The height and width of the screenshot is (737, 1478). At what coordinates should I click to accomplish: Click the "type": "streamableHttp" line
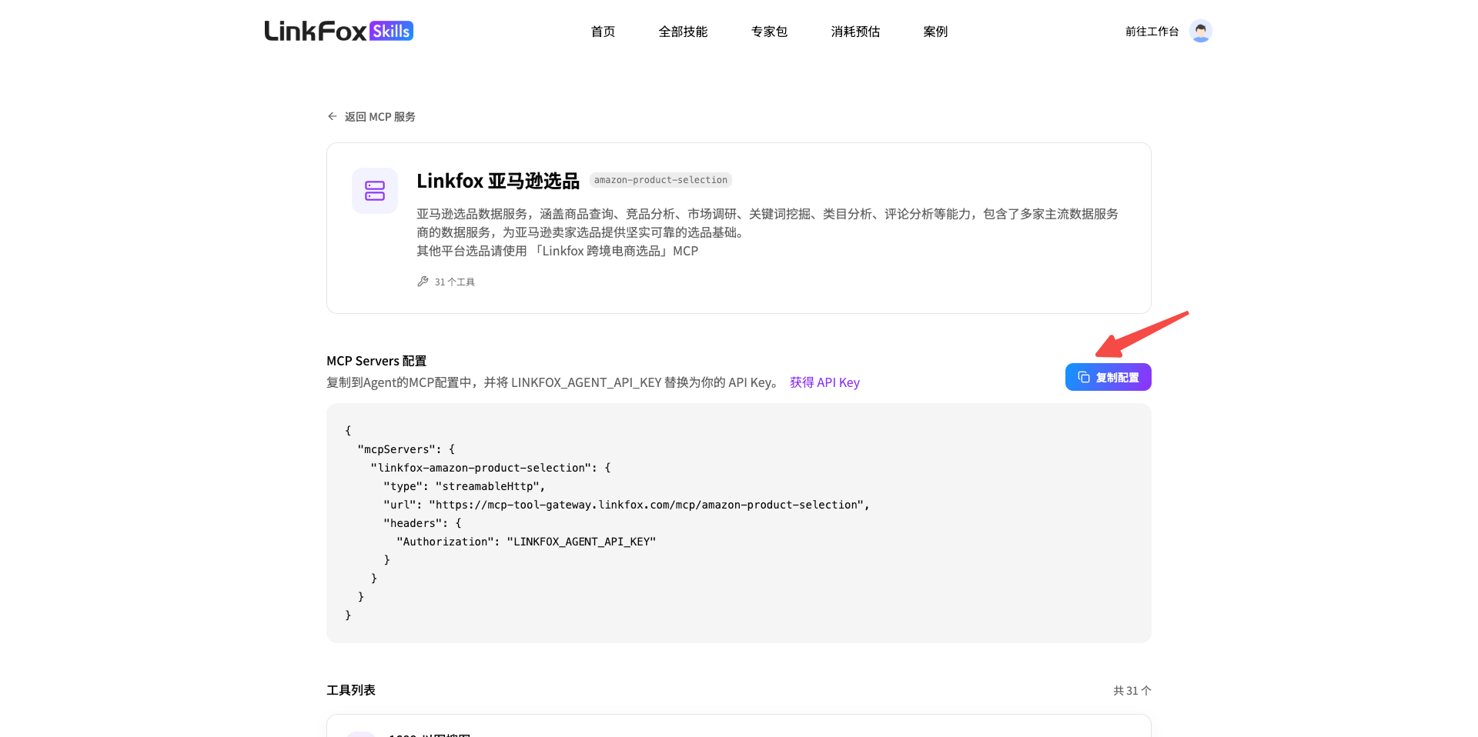(464, 486)
